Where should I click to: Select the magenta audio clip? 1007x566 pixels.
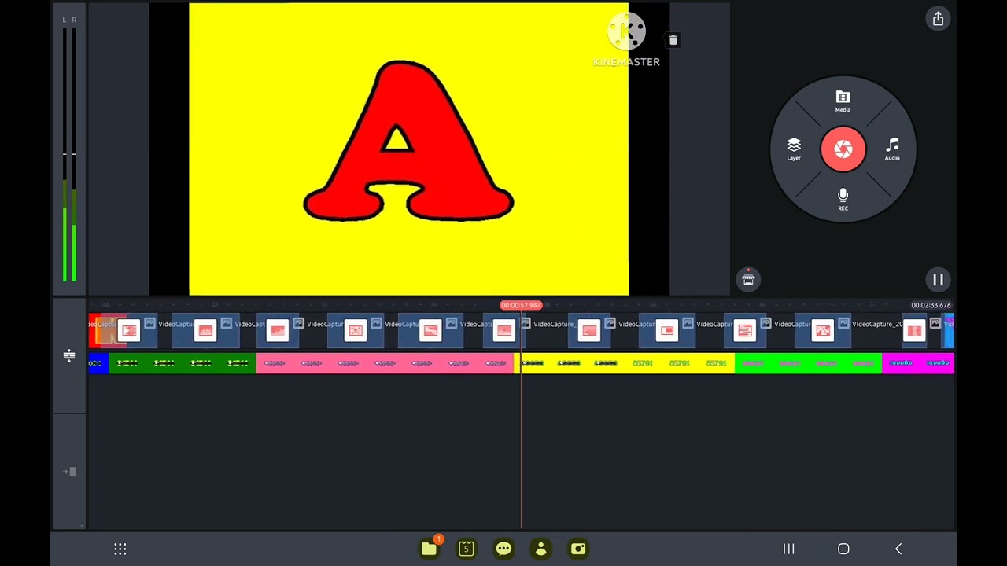coord(917,363)
